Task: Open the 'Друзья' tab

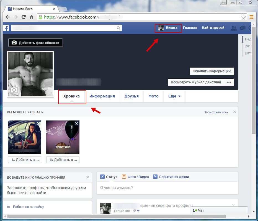Action: click(131, 96)
